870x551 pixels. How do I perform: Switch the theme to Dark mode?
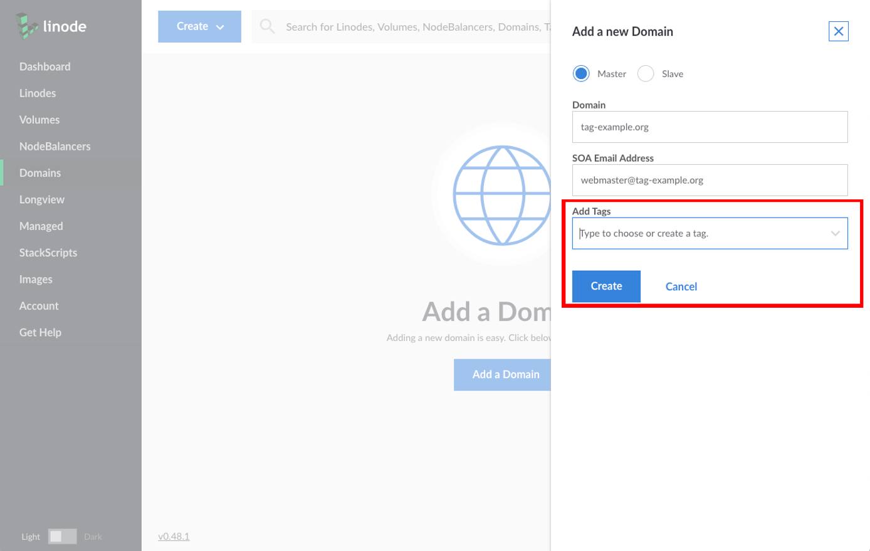coord(69,537)
